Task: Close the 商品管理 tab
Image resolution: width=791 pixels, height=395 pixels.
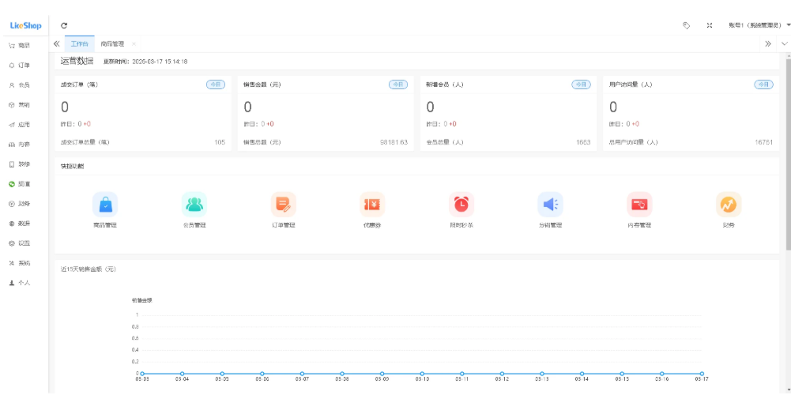Action: click(x=134, y=44)
